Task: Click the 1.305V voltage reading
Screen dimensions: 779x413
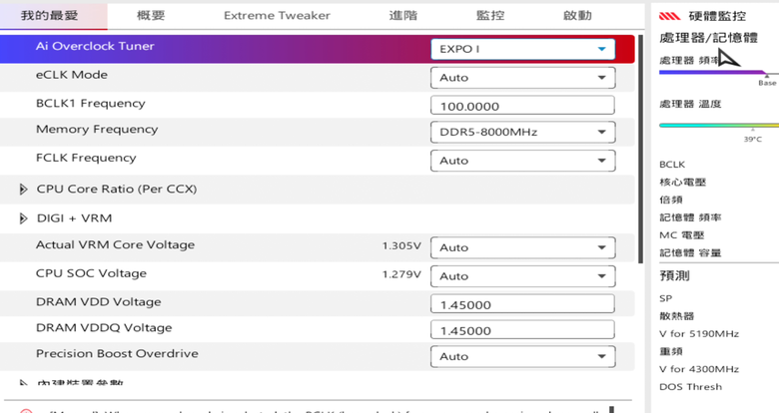Action: click(x=401, y=245)
